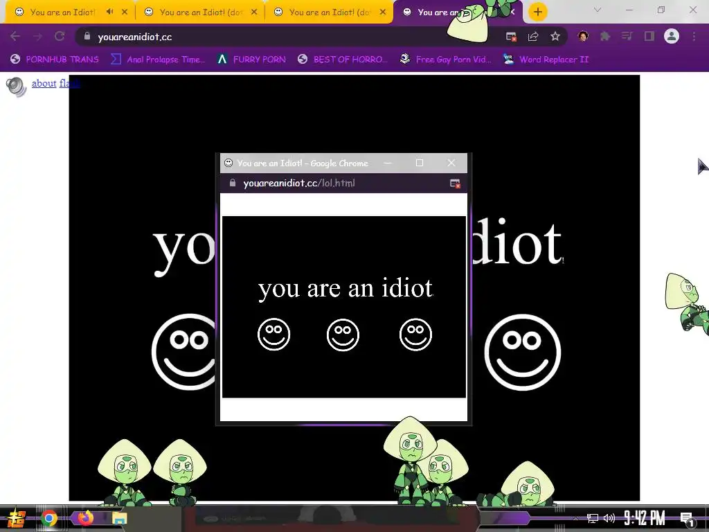Image resolution: width=709 pixels, height=532 pixels.
Task: Click the large left smiley on main page
Action: click(x=184, y=351)
